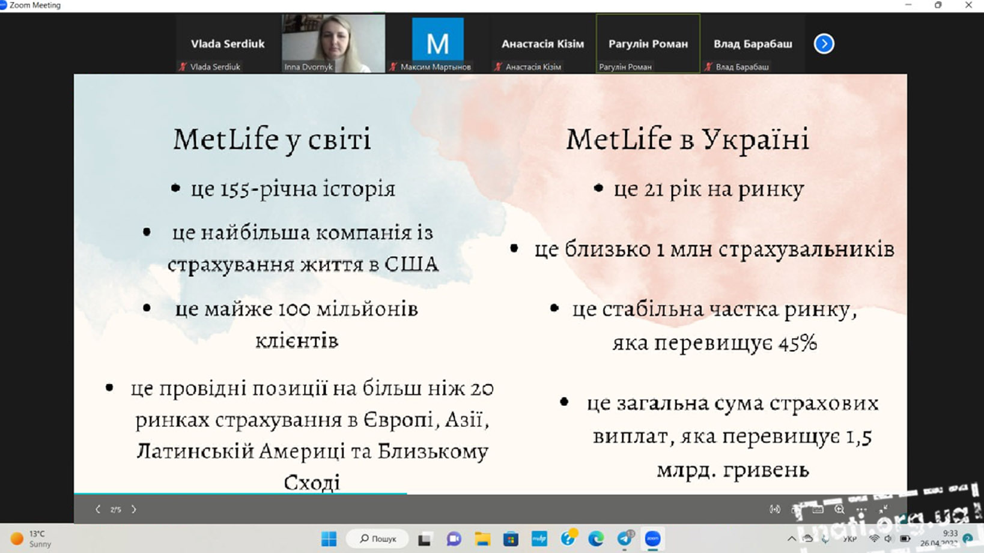Open the more options ellipsis on slide bar
This screenshot has width=984, height=553.
click(x=861, y=510)
